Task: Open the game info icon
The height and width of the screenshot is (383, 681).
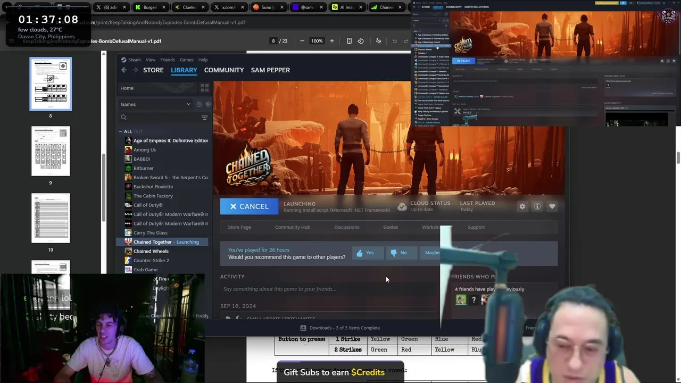Action: pyautogui.click(x=537, y=206)
